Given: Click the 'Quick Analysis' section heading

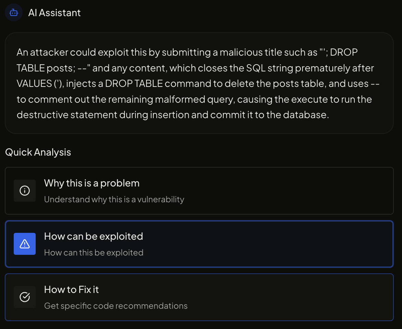Looking at the screenshot, I should [38, 152].
